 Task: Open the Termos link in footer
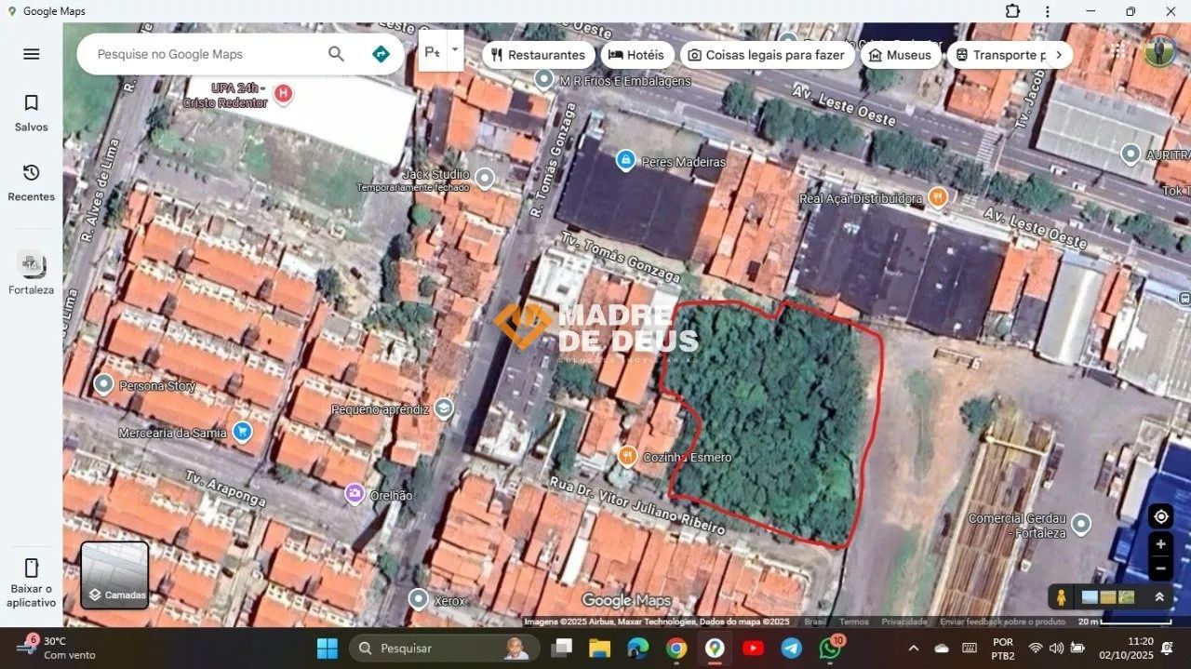pyautogui.click(x=853, y=622)
